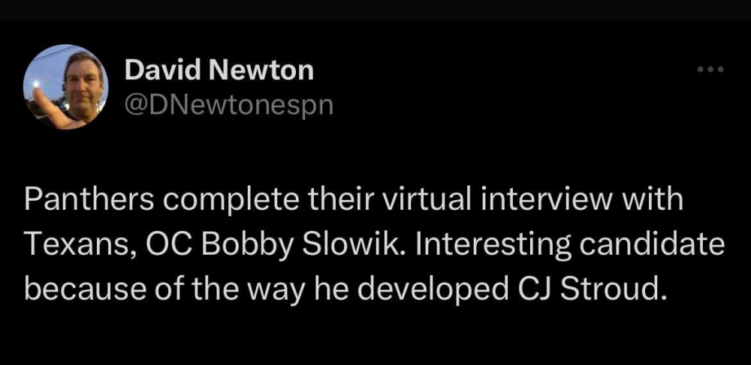The width and height of the screenshot is (751, 365).
Task: Open the three-dot more options menu
Action: click(710, 70)
